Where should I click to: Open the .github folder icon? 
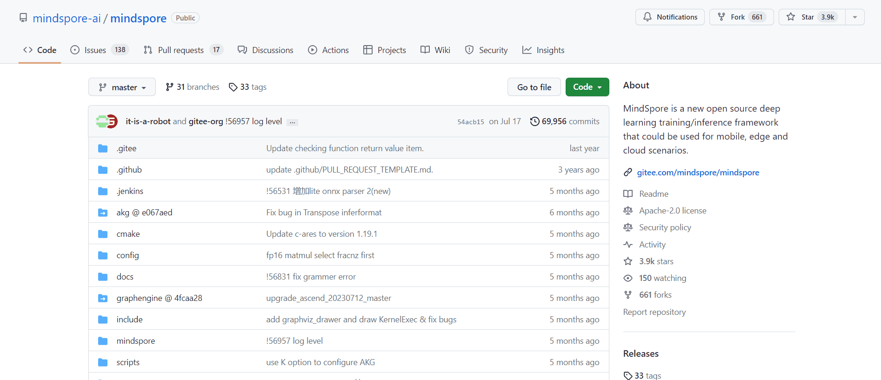(x=103, y=170)
